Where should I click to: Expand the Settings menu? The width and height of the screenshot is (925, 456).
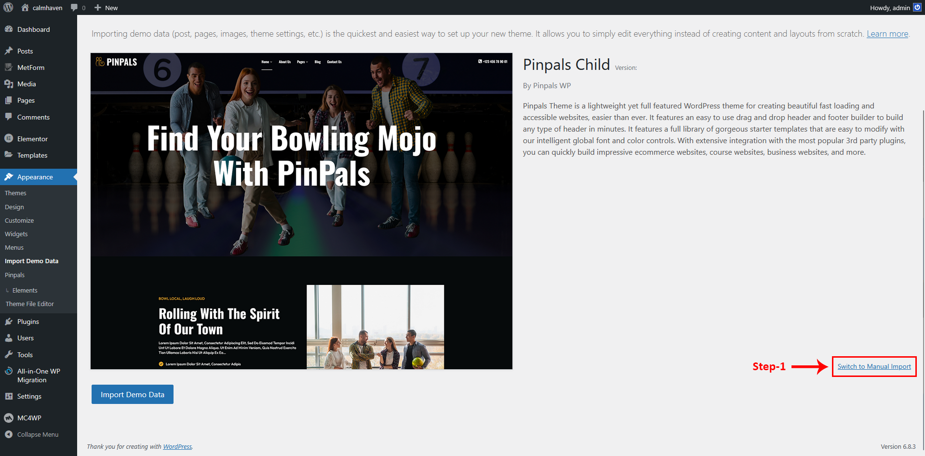click(29, 396)
